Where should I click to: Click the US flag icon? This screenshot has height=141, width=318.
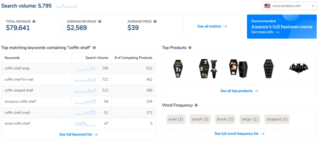267,6
